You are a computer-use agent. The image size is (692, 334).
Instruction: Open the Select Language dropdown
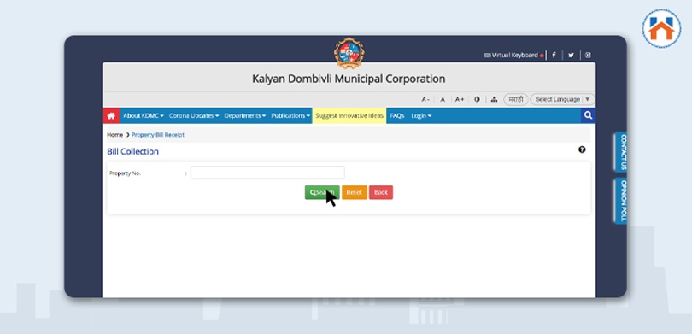562,99
